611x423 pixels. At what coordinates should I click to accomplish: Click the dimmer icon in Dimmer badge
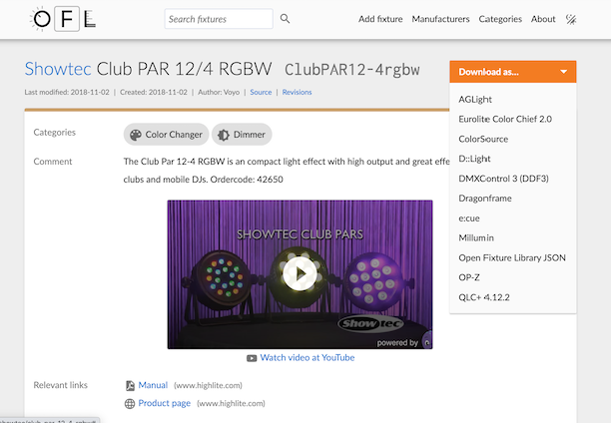[x=224, y=135]
